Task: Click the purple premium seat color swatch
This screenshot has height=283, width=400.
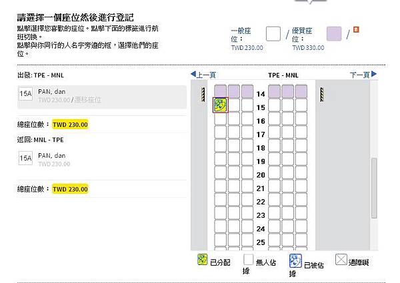Action: 334,34
